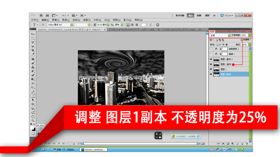Switch to the 设计 workspace
Image resolution: width=280 pixels, height=157 pixels.
[x=191, y=16]
